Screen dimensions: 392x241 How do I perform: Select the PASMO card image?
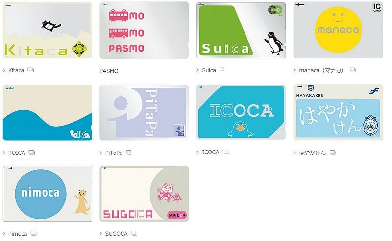(x=144, y=30)
